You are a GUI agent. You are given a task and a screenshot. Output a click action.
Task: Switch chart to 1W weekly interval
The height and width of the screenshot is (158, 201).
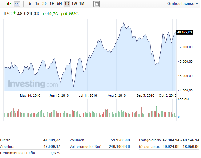click(x=74, y=4)
